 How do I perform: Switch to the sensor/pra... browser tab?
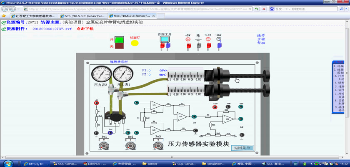pos(84,16)
